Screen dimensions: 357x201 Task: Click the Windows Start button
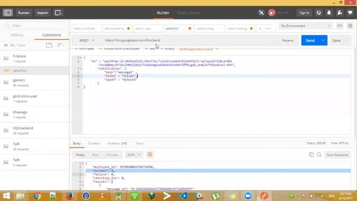[6, 196]
